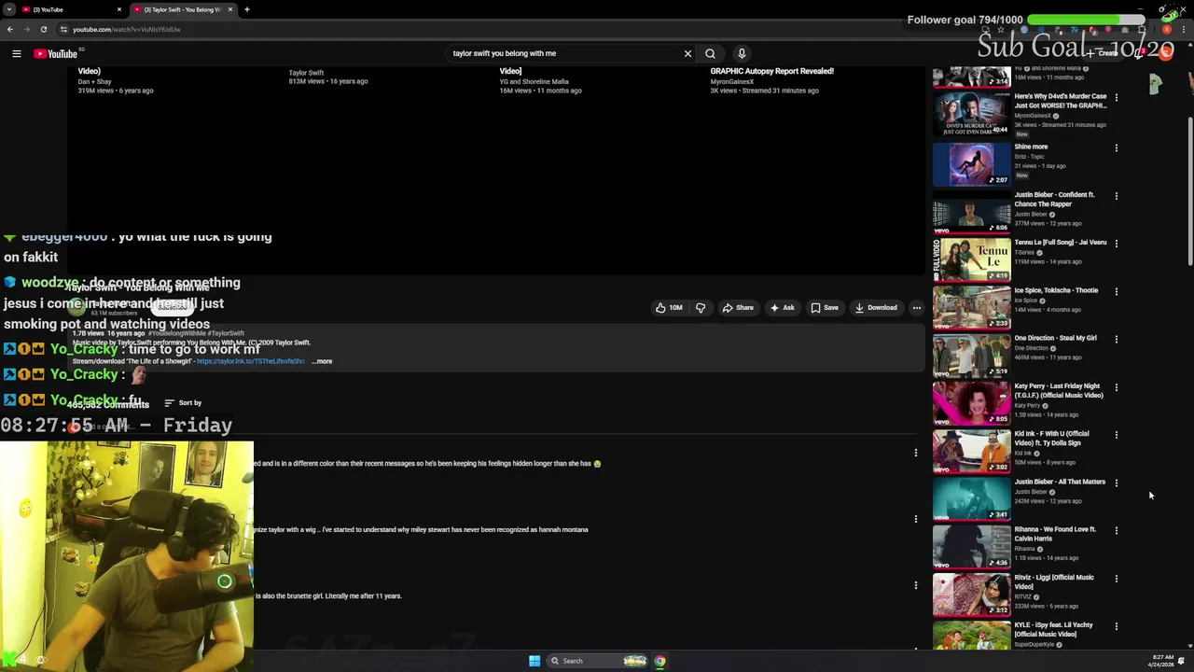The height and width of the screenshot is (672, 1194).
Task: Open options for All That Matters
Action: point(1116,483)
